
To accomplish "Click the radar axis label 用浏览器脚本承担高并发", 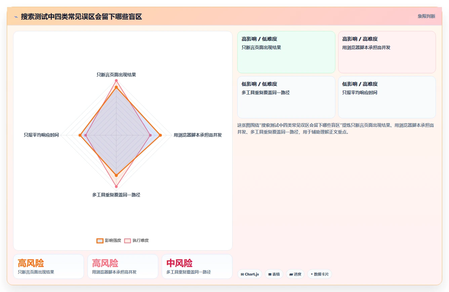I will [x=198, y=135].
